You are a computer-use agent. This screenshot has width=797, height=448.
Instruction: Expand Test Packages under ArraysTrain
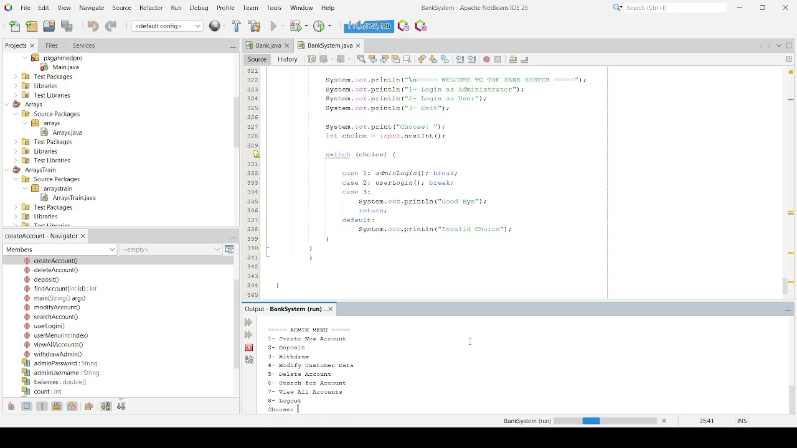(x=16, y=207)
